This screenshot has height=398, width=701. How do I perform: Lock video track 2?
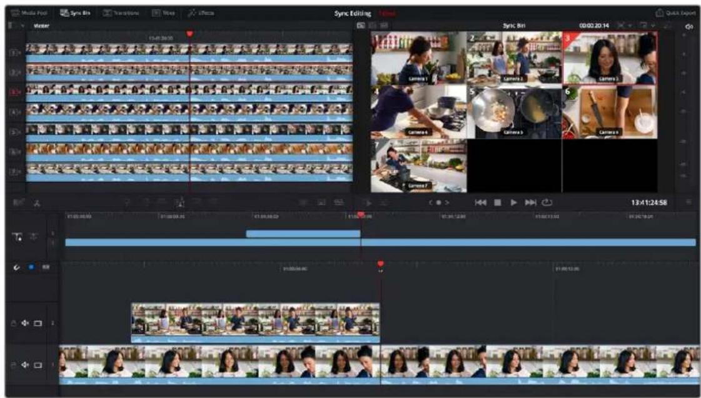(x=14, y=323)
